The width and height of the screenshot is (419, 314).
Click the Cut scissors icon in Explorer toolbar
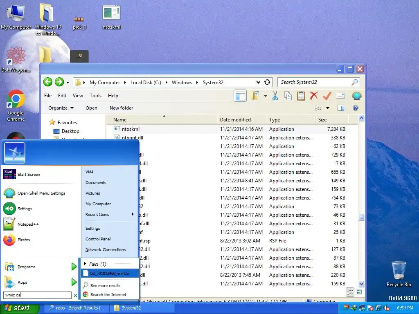click(275, 96)
